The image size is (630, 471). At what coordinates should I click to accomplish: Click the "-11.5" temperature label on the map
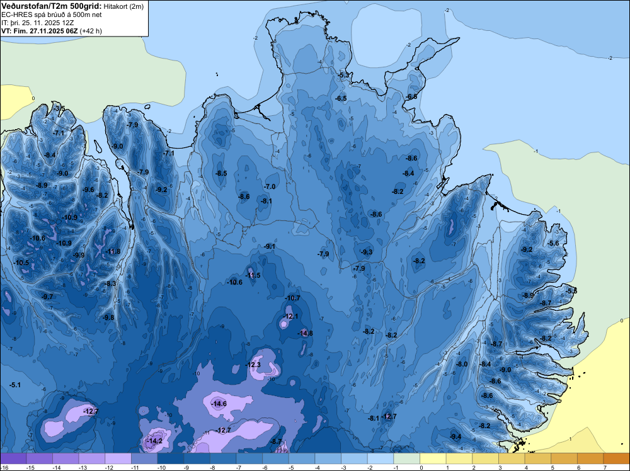click(253, 275)
